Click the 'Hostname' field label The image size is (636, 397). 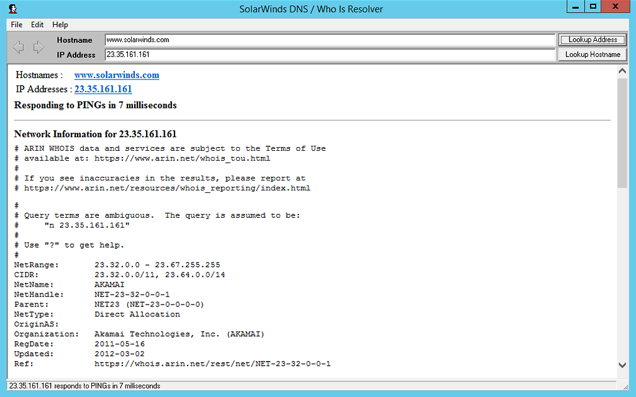click(75, 40)
